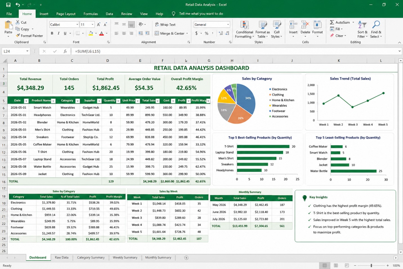Image resolution: width=403 pixels, height=269 pixels.
Task: Open the font name dropdown Calibri
Action: (x=77, y=25)
